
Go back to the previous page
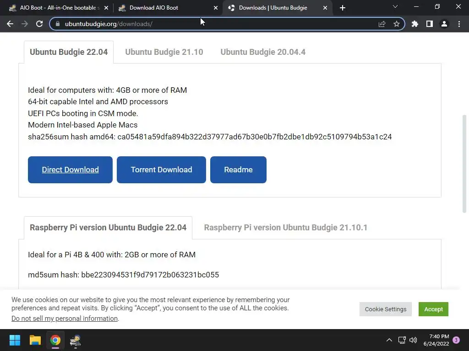(x=10, y=24)
